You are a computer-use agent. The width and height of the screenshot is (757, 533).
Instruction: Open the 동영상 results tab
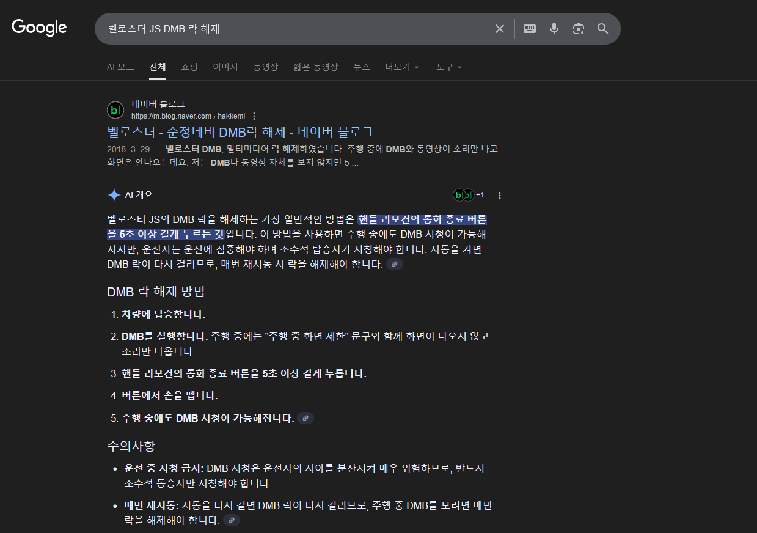coord(266,67)
